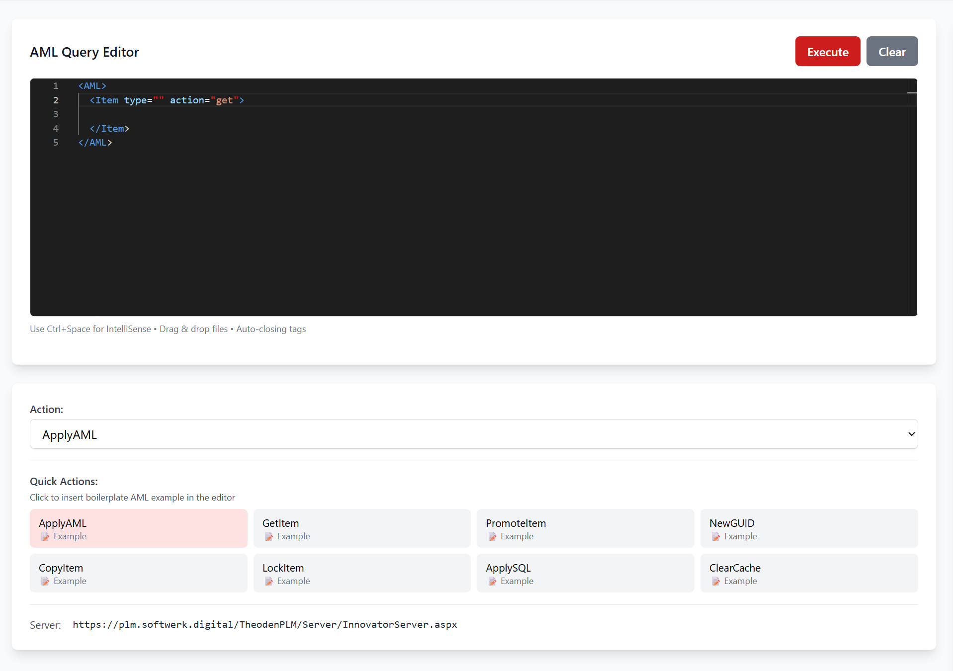
Task: Insert the CopyItem boilerplate example
Action: (138, 573)
